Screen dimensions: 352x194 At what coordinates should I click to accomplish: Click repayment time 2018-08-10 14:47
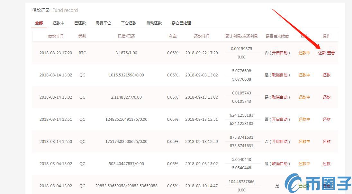coord(201,186)
